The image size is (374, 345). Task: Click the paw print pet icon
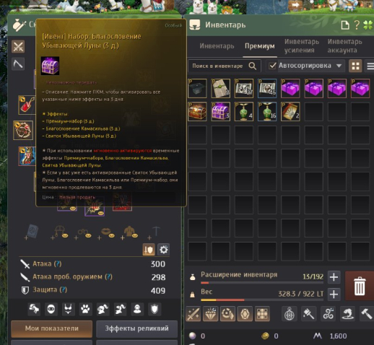[x=85, y=309]
